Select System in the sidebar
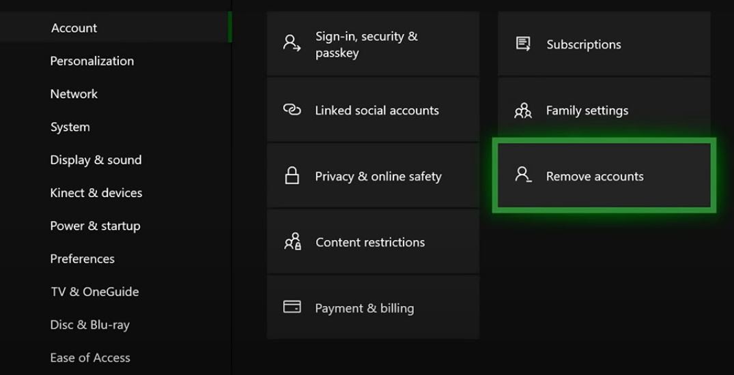 click(70, 127)
